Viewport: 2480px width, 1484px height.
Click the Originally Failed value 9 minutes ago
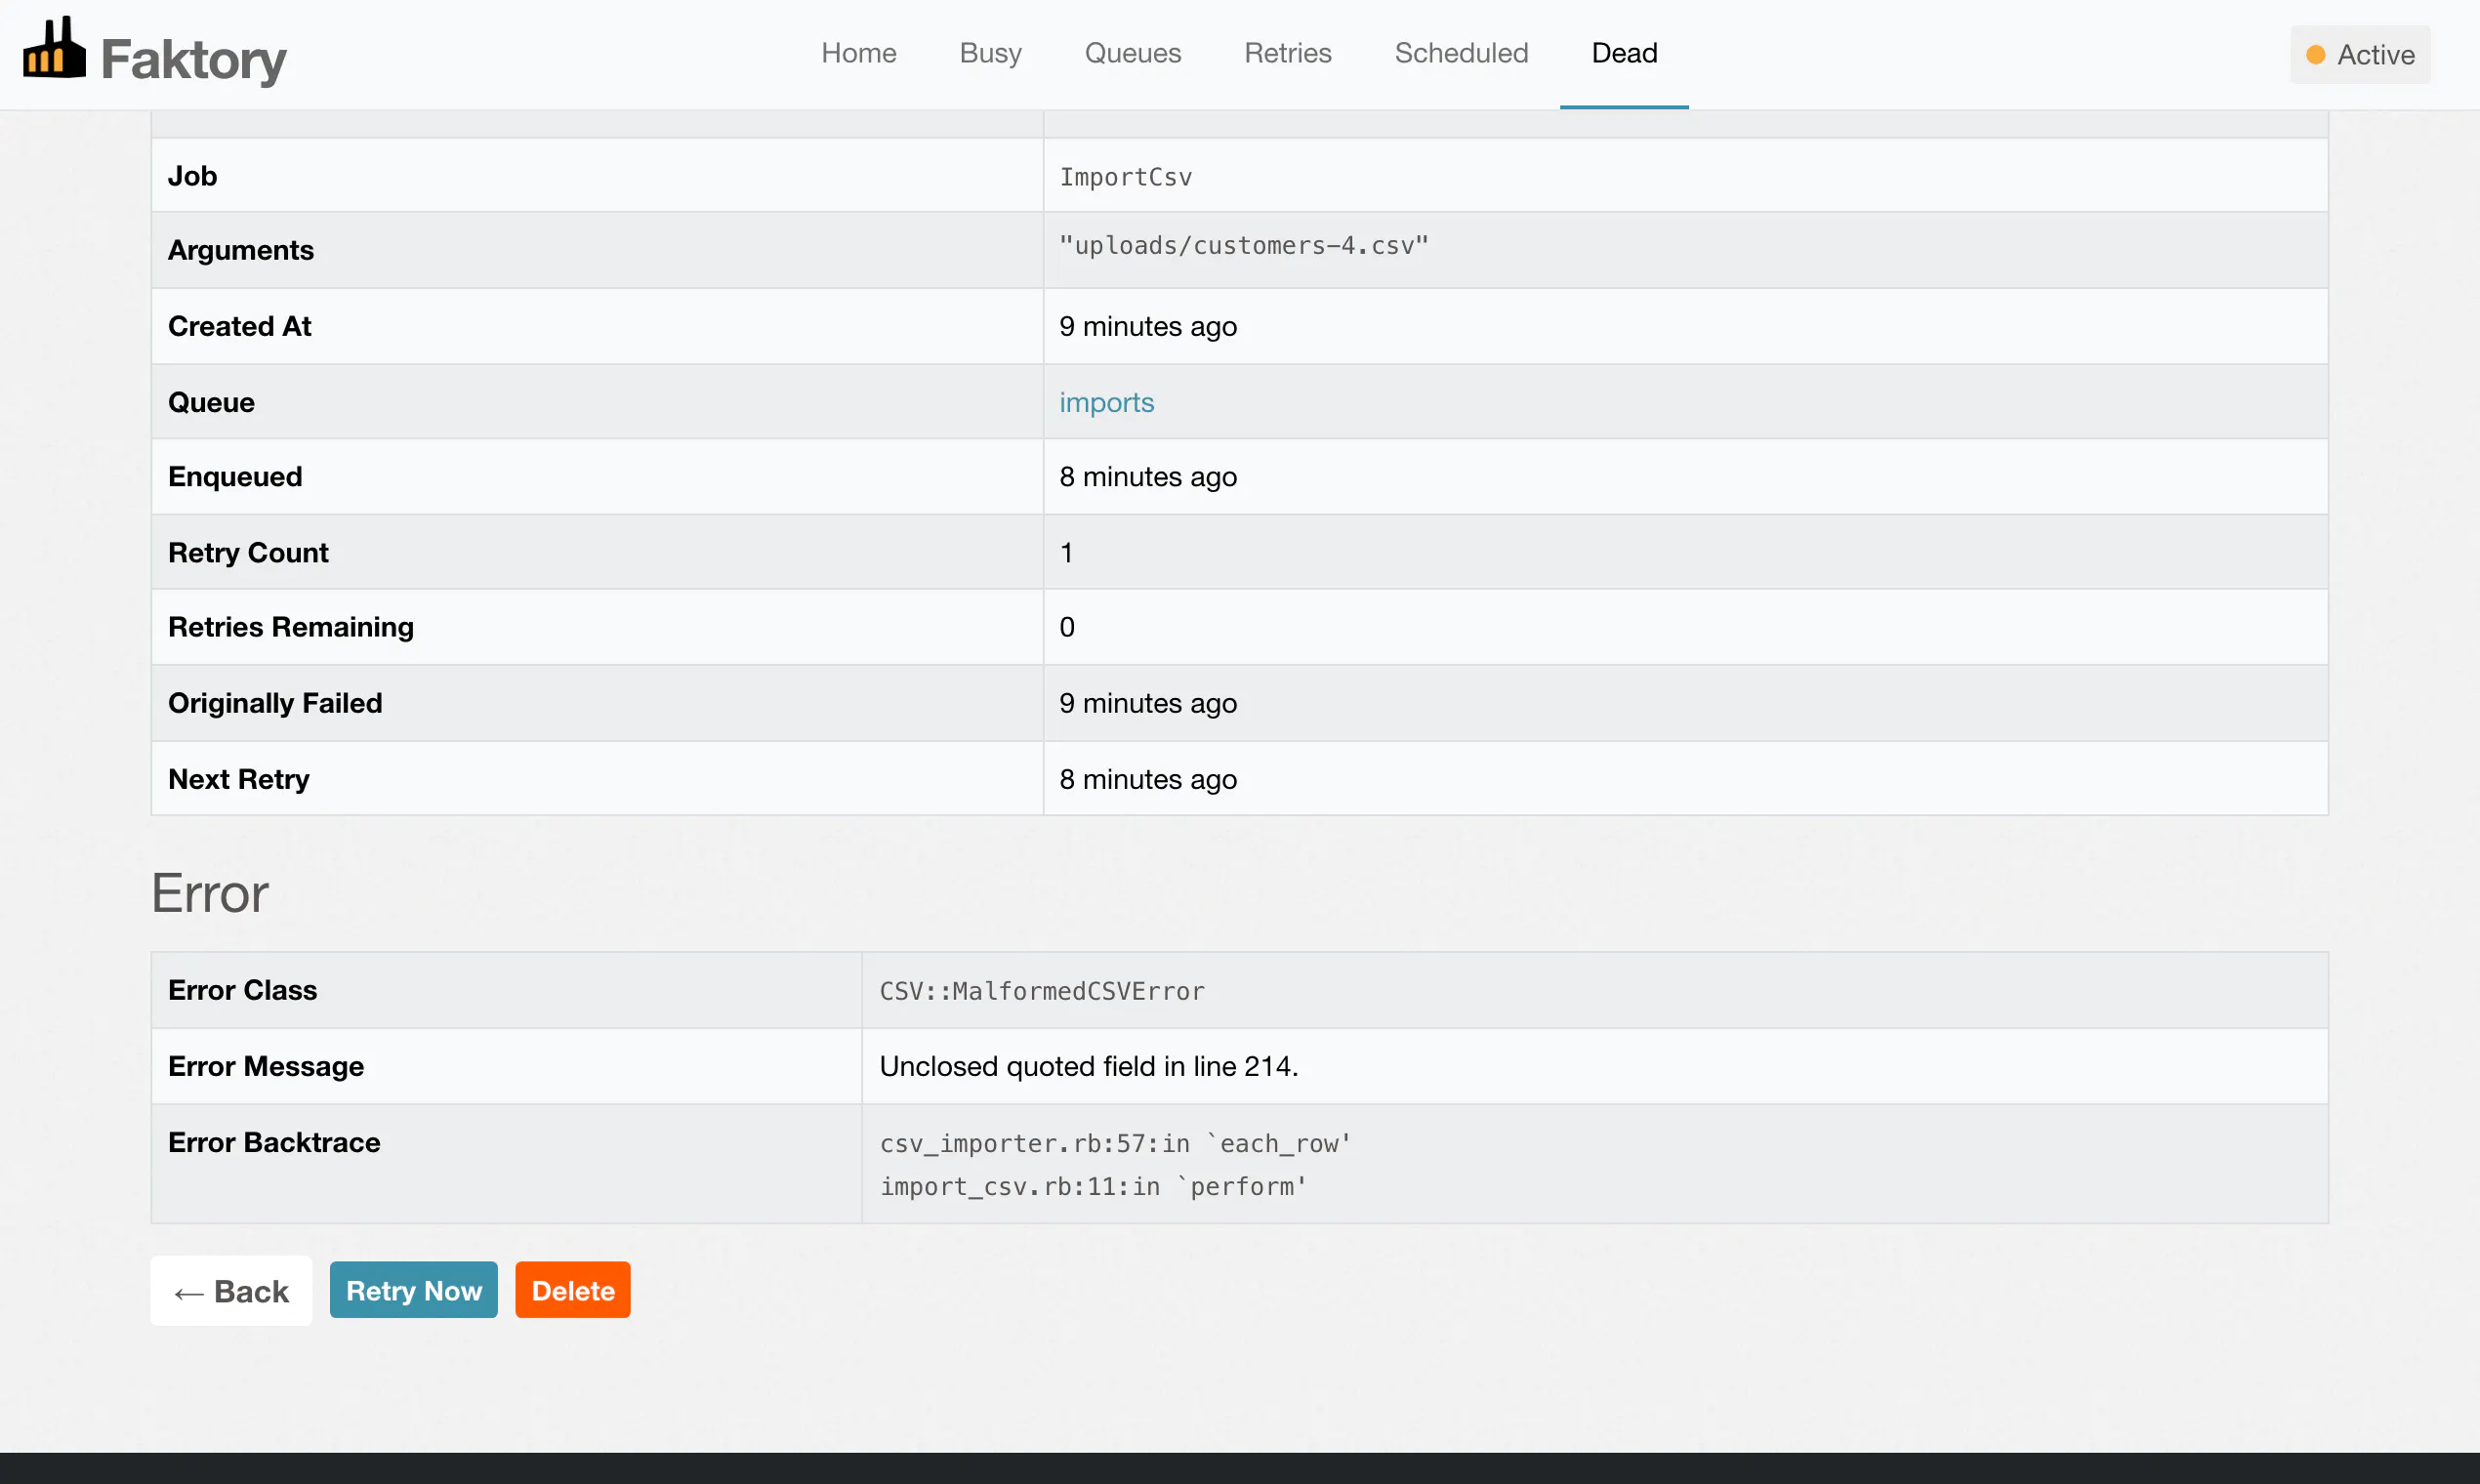[x=1148, y=703]
